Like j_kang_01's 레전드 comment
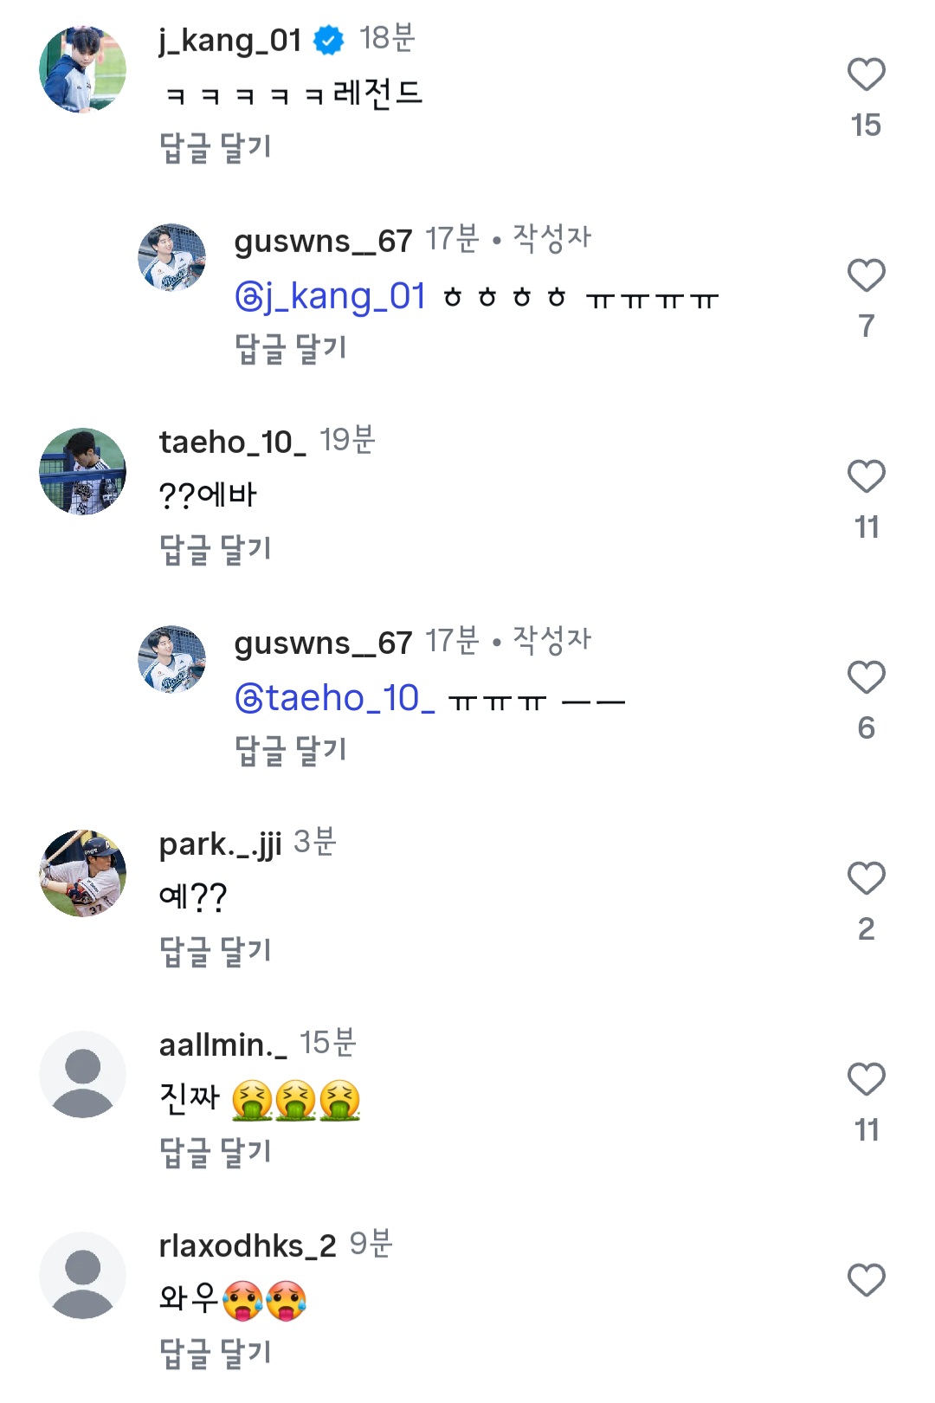Screen dimensions: 935x1403 point(866,74)
